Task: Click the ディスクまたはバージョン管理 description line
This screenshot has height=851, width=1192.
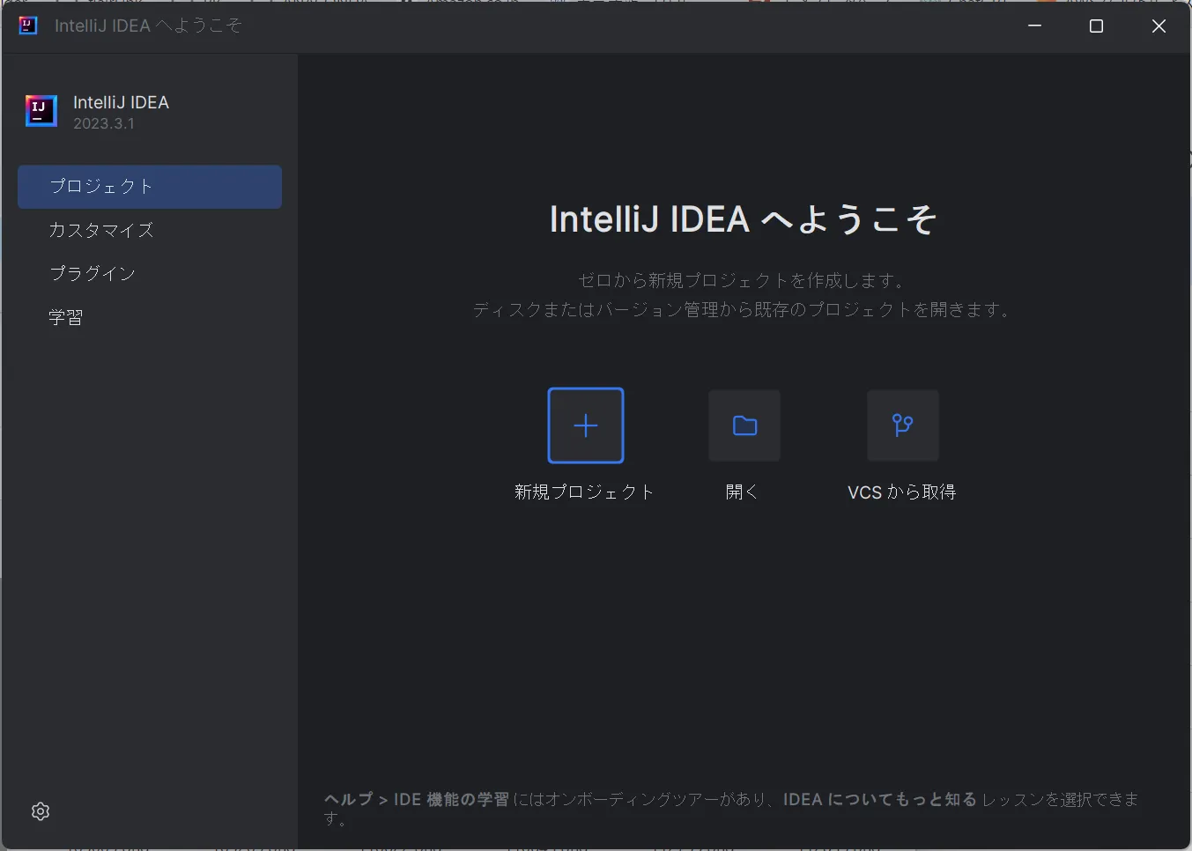Action: pos(742,309)
